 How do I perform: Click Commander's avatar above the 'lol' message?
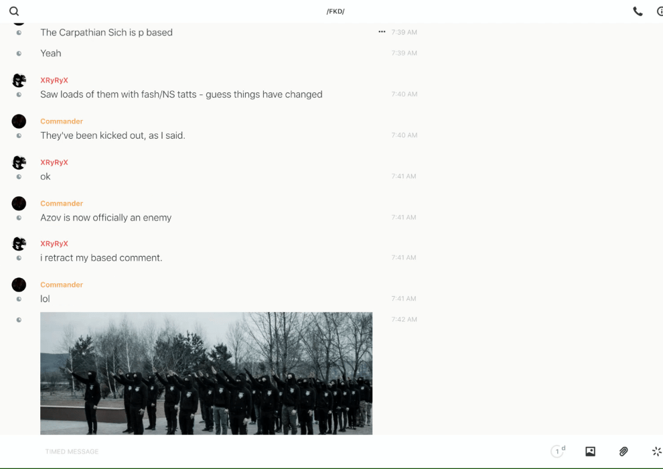(x=19, y=285)
